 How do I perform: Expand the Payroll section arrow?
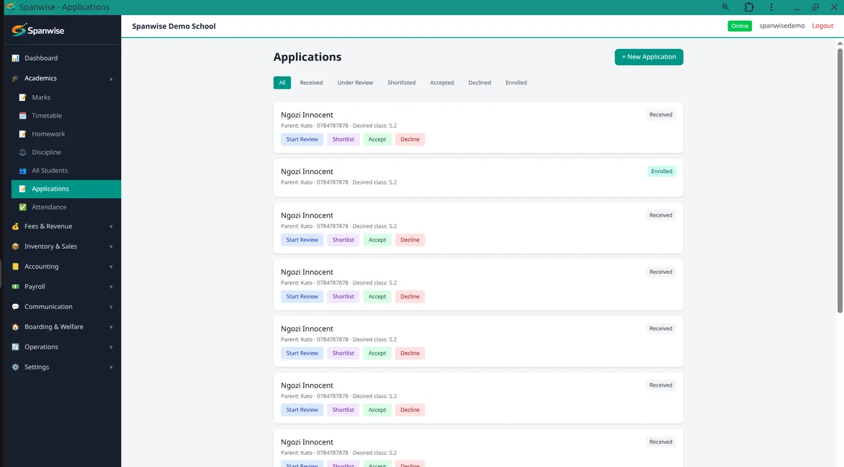coord(111,287)
